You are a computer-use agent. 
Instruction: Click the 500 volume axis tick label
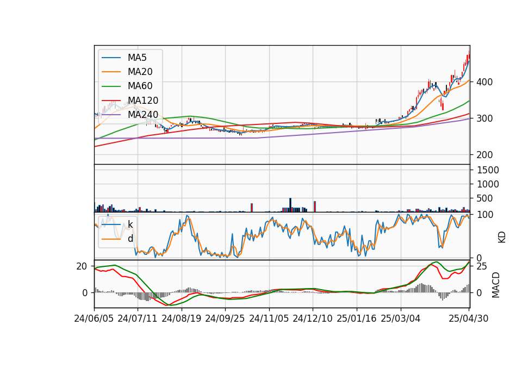coord(484,198)
